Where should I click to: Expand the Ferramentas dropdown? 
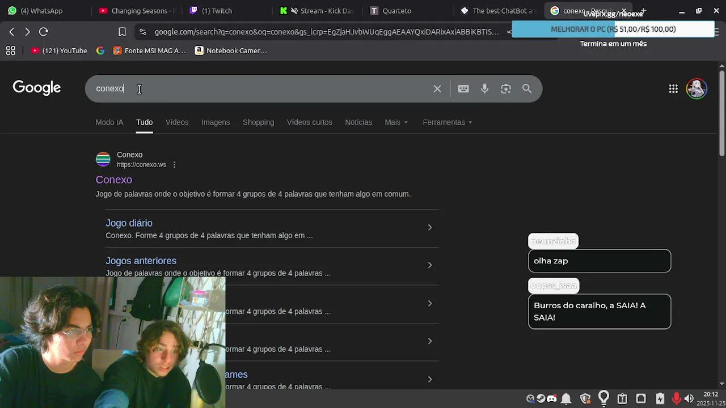[x=448, y=122]
